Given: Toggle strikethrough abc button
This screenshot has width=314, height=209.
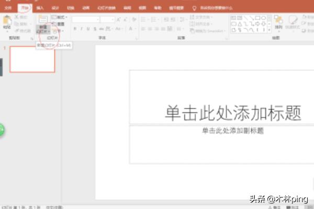Looking at the screenshot, I should click(102, 29).
